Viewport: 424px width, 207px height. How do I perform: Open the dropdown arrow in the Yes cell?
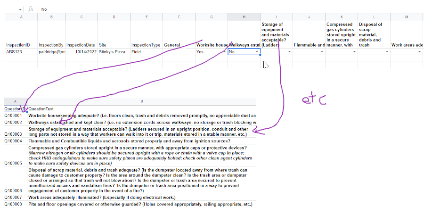225,51
